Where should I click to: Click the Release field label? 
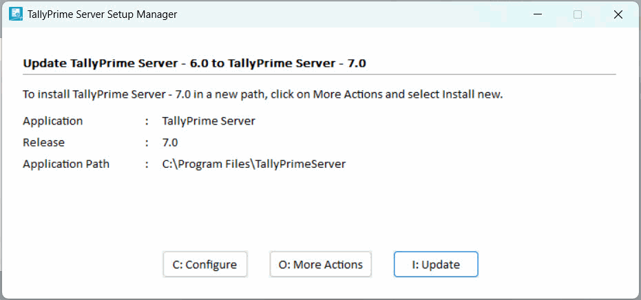(x=43, y=142)
